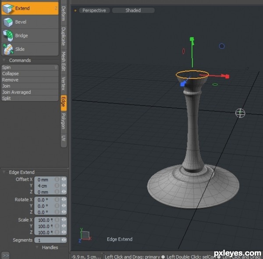The height and width of the screenshot is (259, 263).
Task: Click the Scale Z stepper arrows
Action: pyautogui.click(x=64, y=232)
